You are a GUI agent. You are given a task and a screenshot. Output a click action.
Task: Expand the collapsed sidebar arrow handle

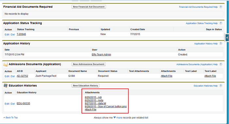(x=227, y=38)
